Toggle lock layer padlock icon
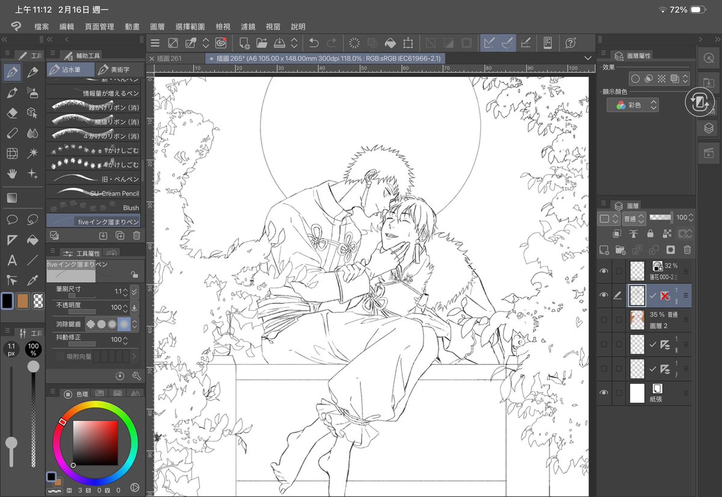The width and height of the screenshot is (722, 497). [x=650, y=233]
